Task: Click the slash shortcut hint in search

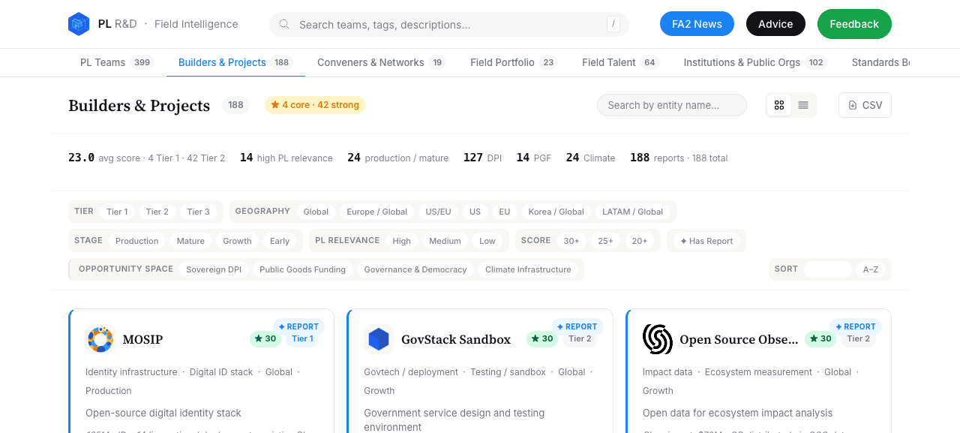Action: (x=613, y=24)
